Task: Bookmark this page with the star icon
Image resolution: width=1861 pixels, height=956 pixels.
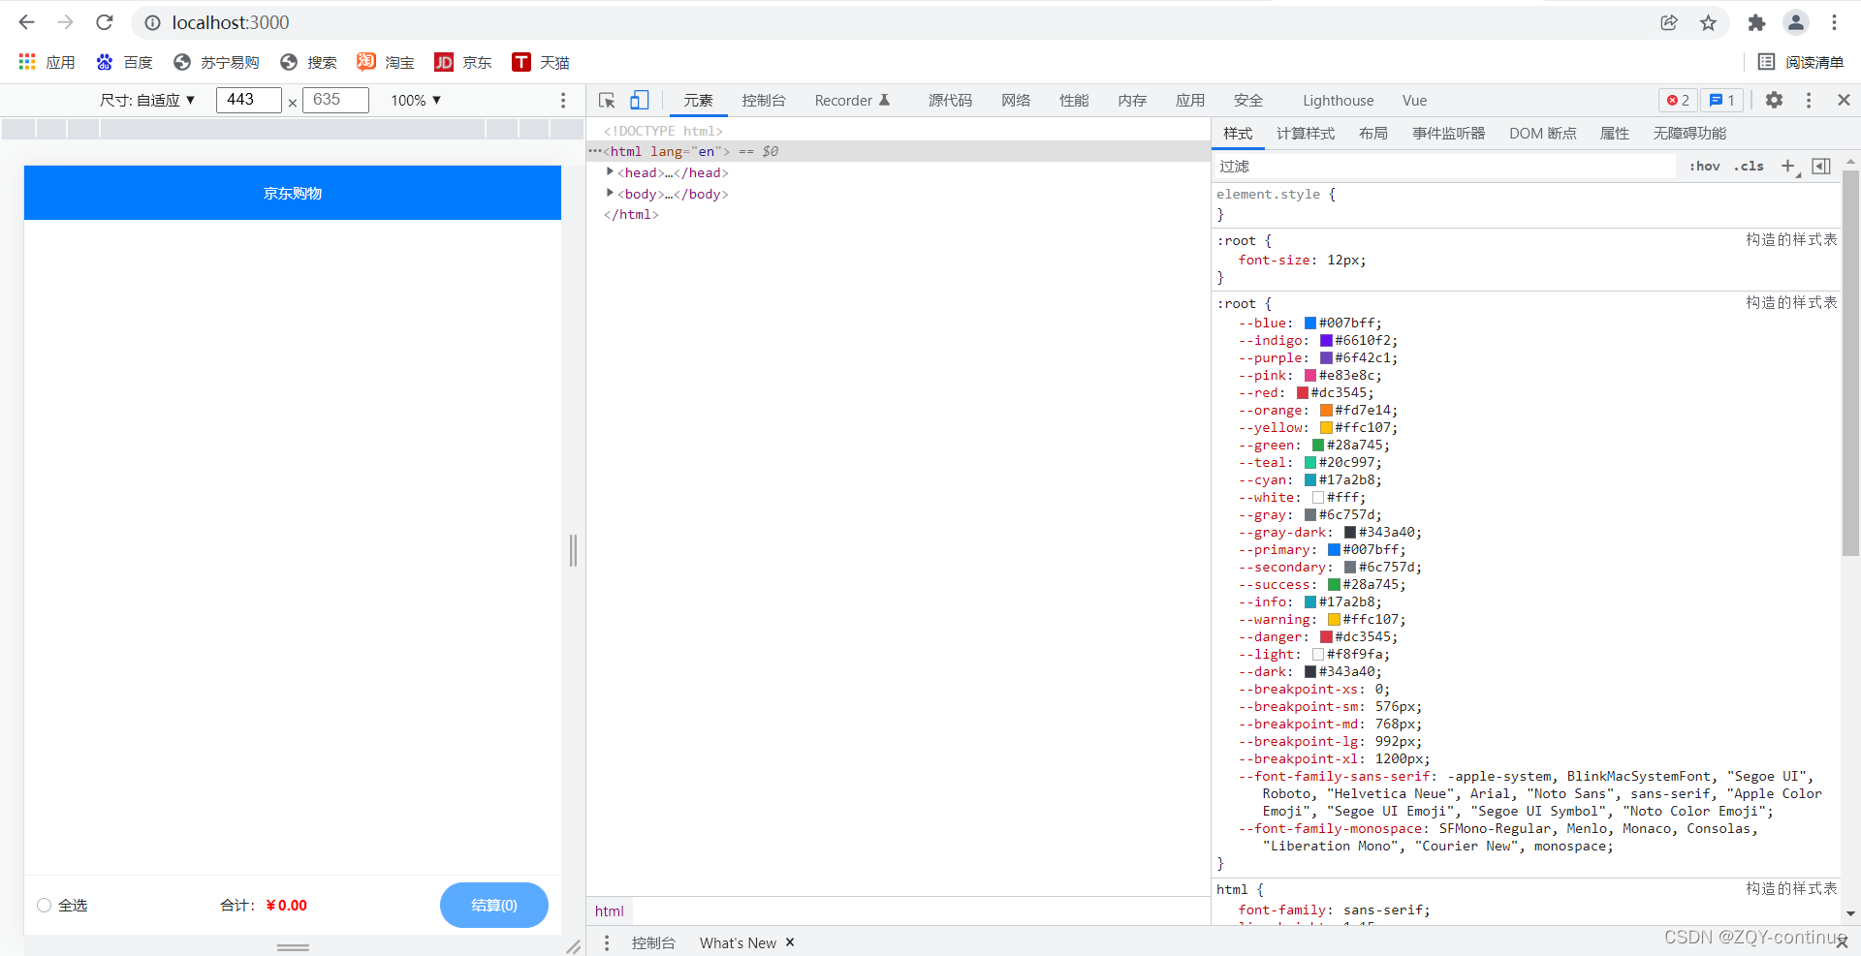Action: point(1708,22)
